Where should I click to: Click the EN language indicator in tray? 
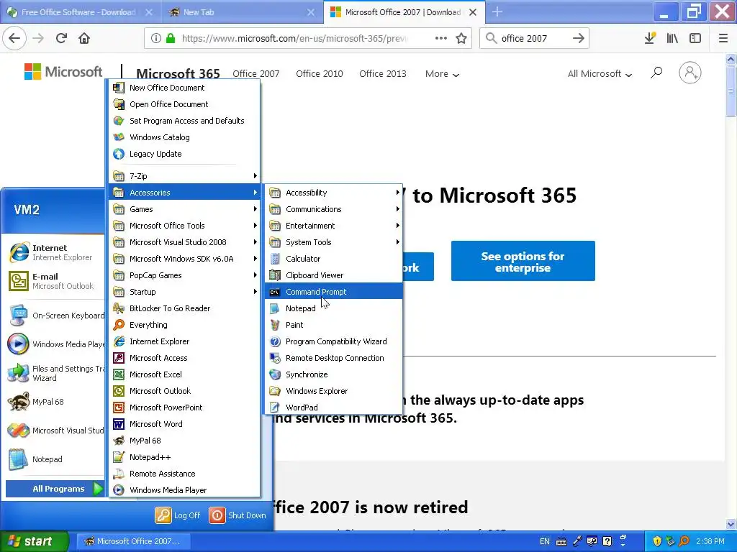pyautogui.click(x=544, y=541)
